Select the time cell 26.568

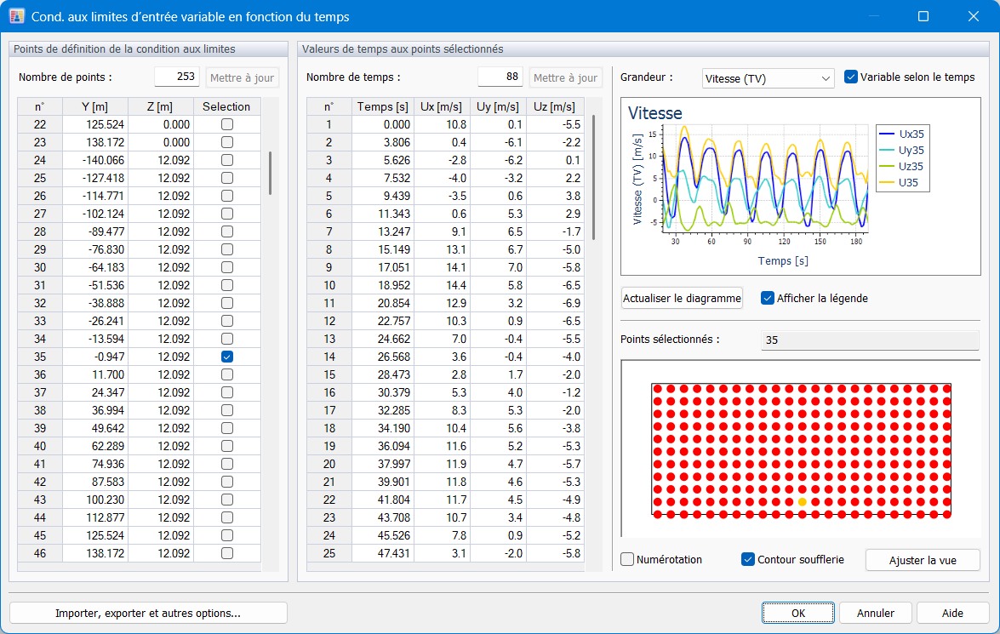tap(383, 357)
